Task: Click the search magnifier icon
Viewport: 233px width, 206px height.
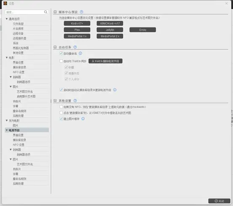Action: click(x=46, y=12)
